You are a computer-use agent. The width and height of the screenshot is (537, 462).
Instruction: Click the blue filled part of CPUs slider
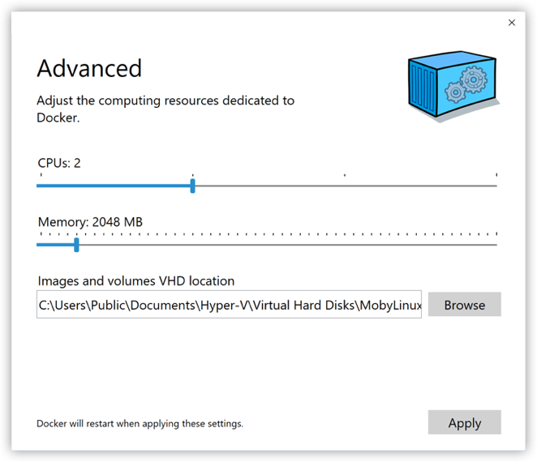click(114, 186)
